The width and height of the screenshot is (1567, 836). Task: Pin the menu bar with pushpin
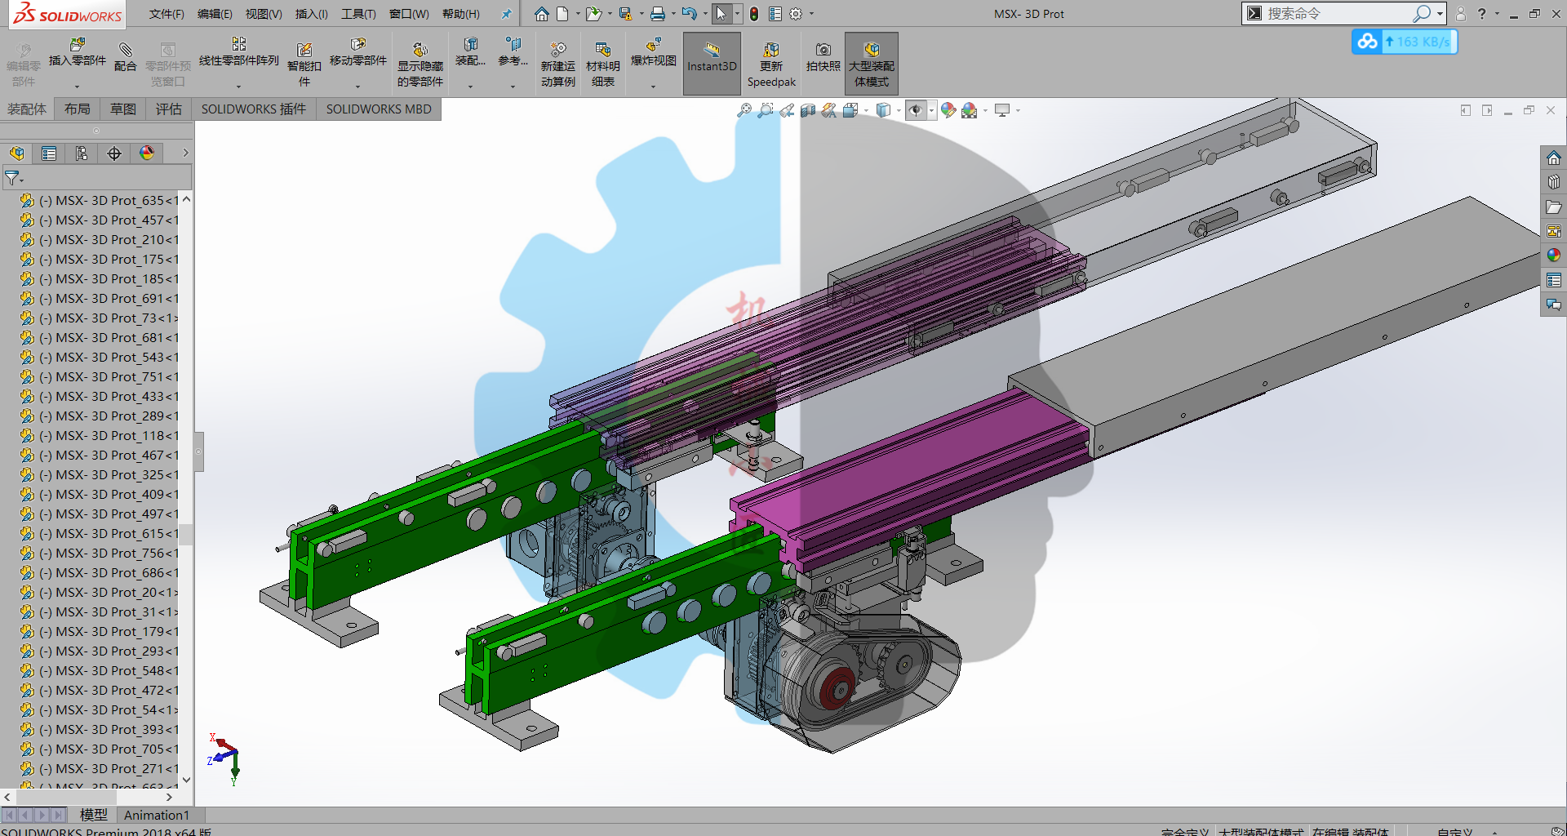(506, 14)
